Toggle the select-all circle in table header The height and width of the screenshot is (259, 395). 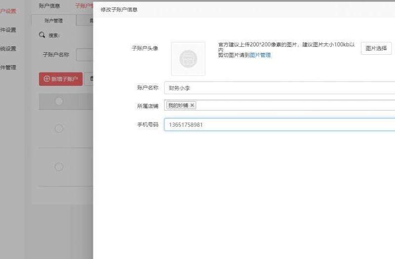coord(59,101)
